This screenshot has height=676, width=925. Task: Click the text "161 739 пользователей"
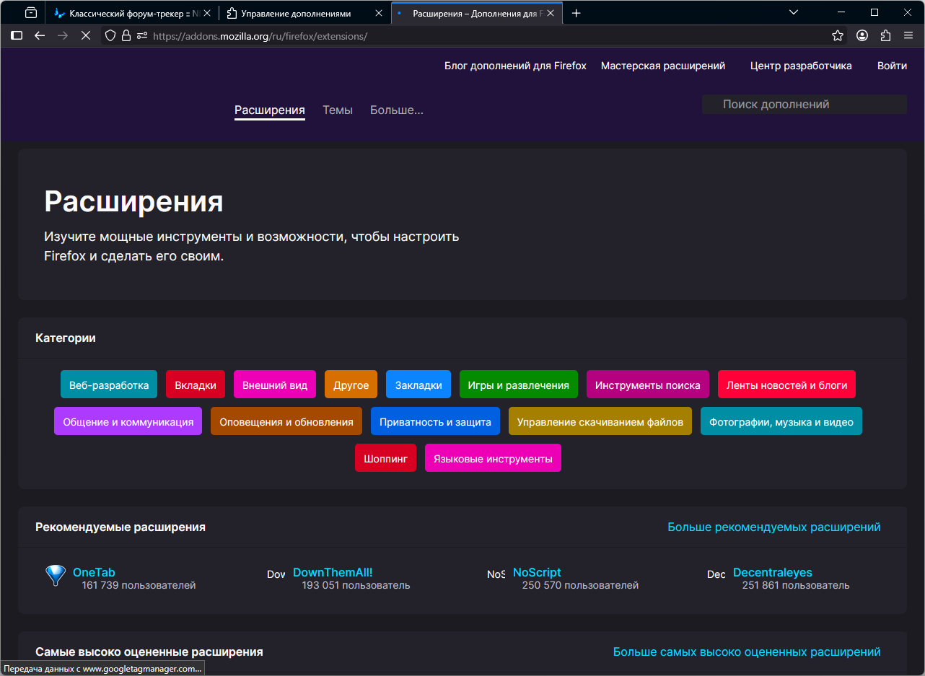click(x=139, y=585)
